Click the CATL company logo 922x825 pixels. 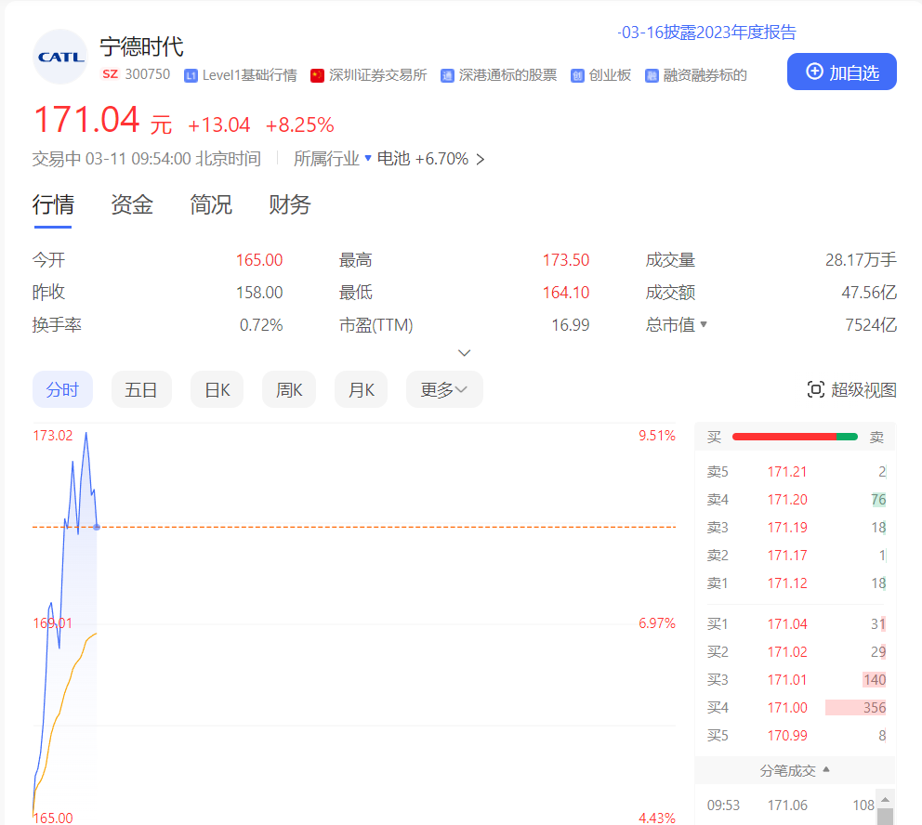tap(60, 57)
